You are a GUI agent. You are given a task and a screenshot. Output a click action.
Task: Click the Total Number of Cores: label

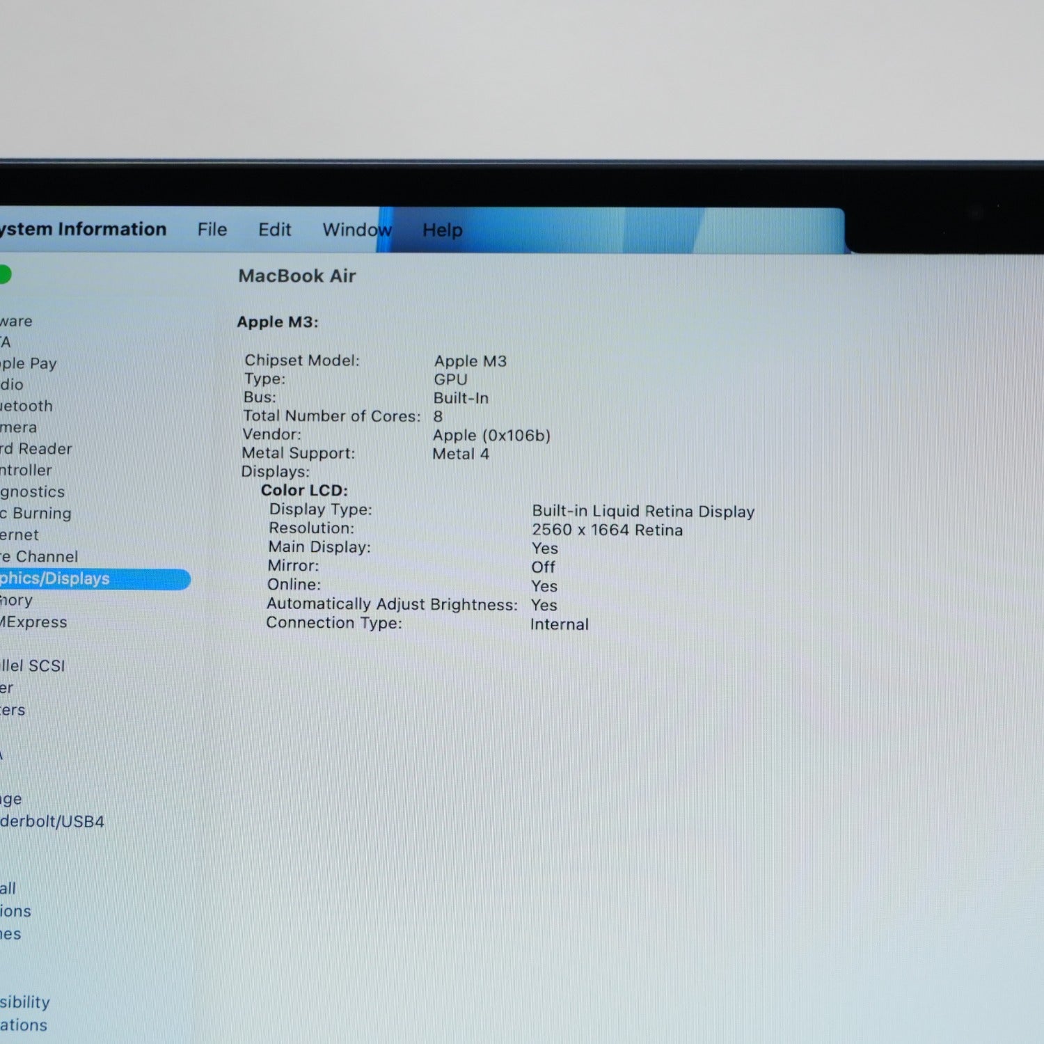(x=332, y=416)
